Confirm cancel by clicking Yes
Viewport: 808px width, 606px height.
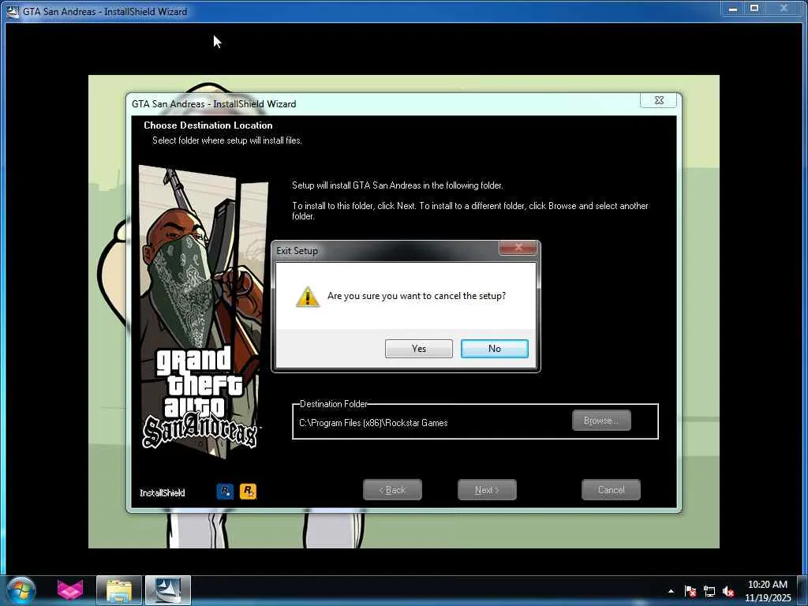(x=418, y=349)
